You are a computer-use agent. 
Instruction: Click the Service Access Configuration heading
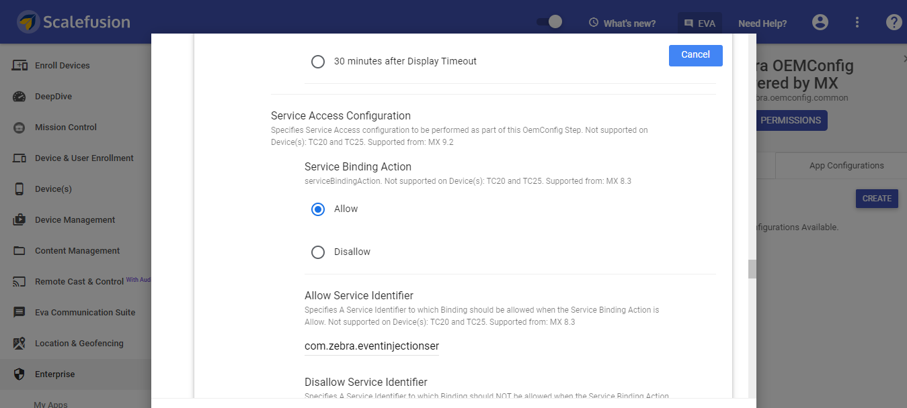(341, 116)
